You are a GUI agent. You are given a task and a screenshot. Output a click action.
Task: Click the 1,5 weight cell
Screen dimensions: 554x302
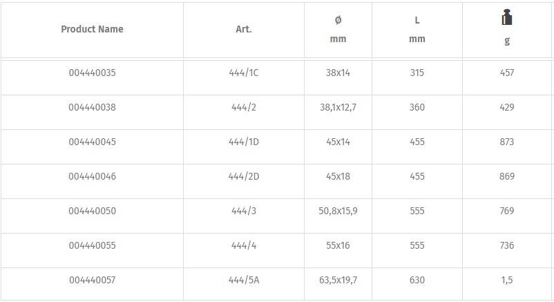506,280
